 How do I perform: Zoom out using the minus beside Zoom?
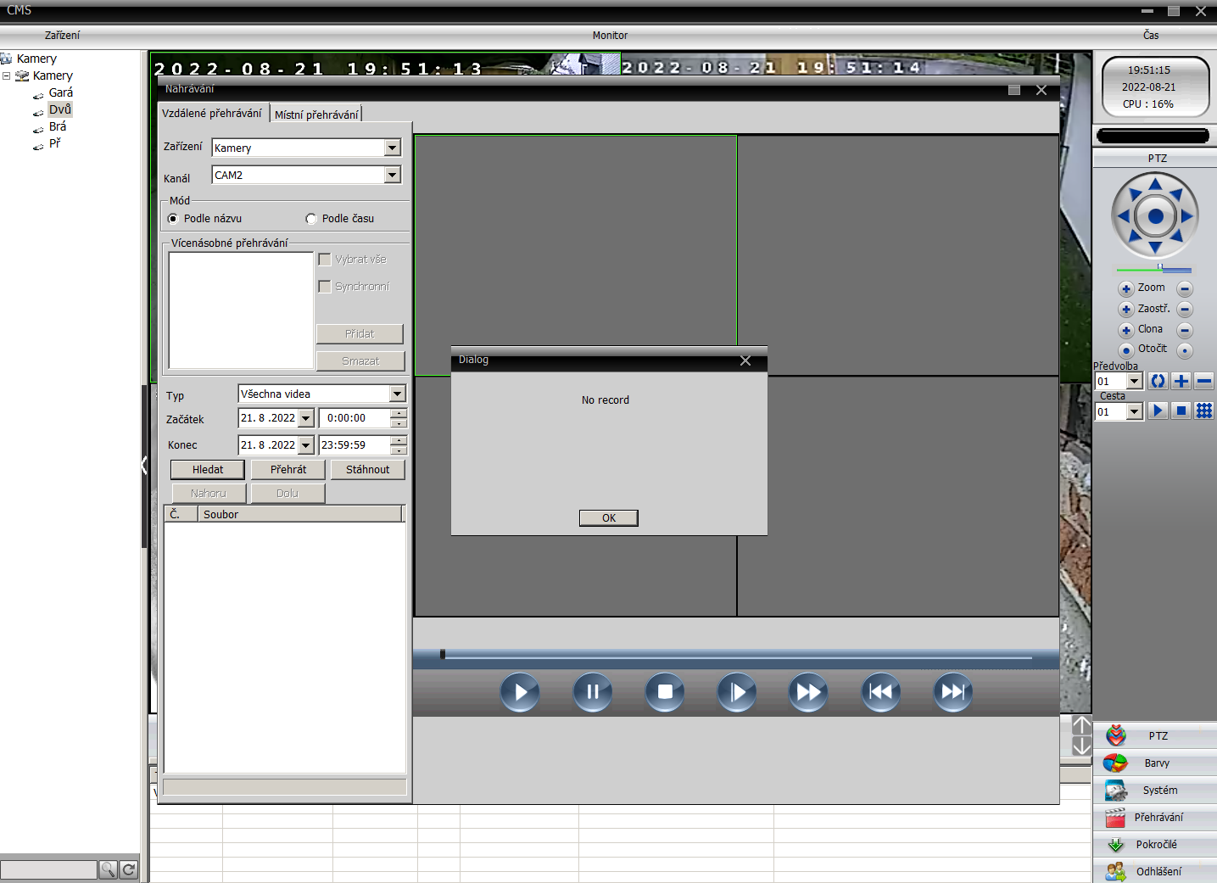click(1186, 289)
